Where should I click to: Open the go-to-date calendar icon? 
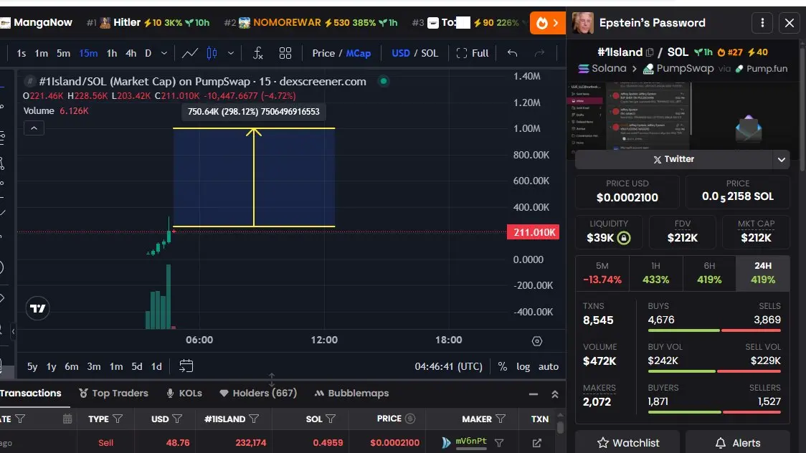(x=186, y=366)
